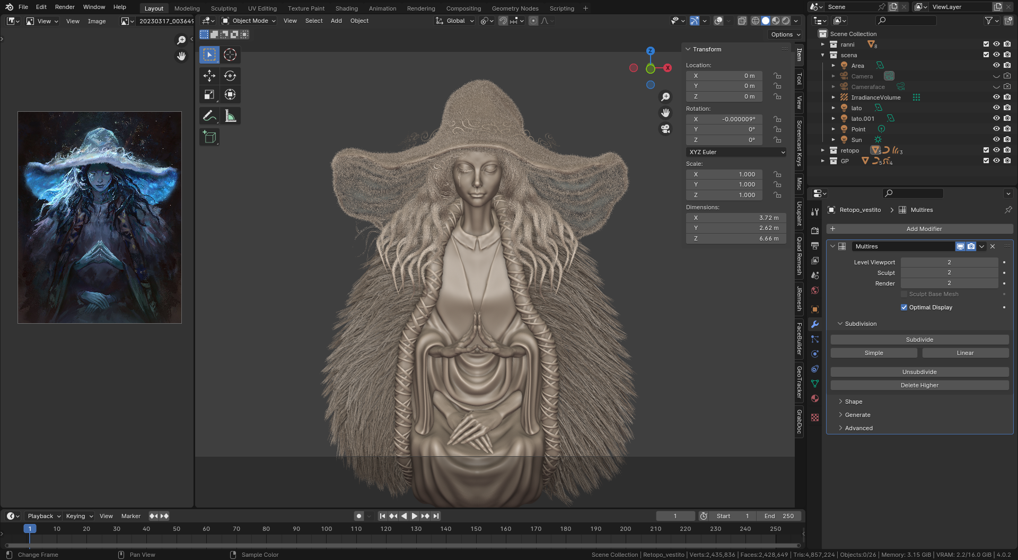
Task: Click the Add Modifier button
Action: point(919,229)
